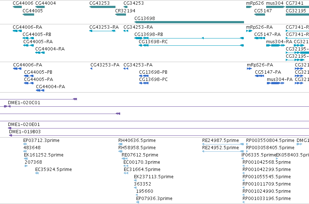Click the RE07612.5prime label
Viewport: 309px width, 204px height.
(x=140, y=155)
